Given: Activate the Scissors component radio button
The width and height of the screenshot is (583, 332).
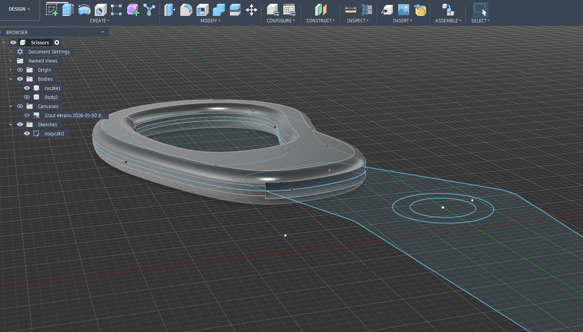Looking at the screenshot, I should coord(57,42).
